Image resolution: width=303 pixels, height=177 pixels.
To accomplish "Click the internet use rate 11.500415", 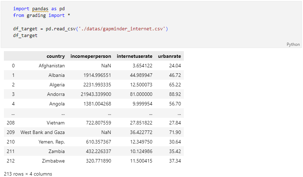I will 141,161.
